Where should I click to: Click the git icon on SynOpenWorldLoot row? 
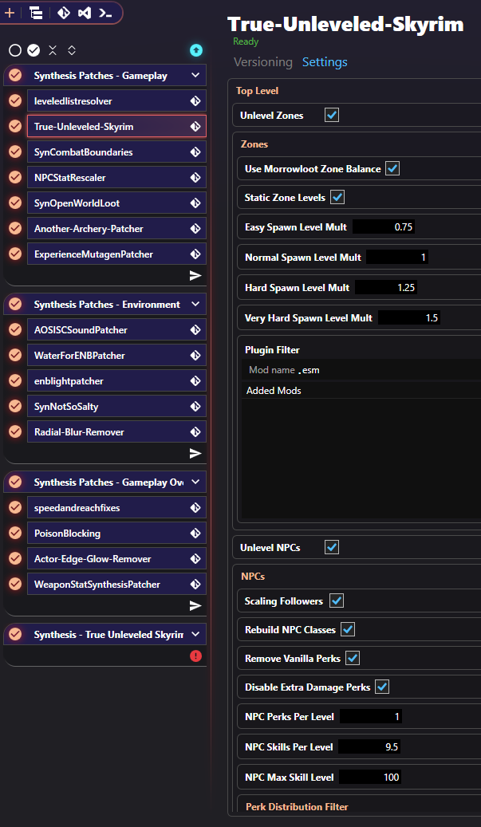point(195,203)
